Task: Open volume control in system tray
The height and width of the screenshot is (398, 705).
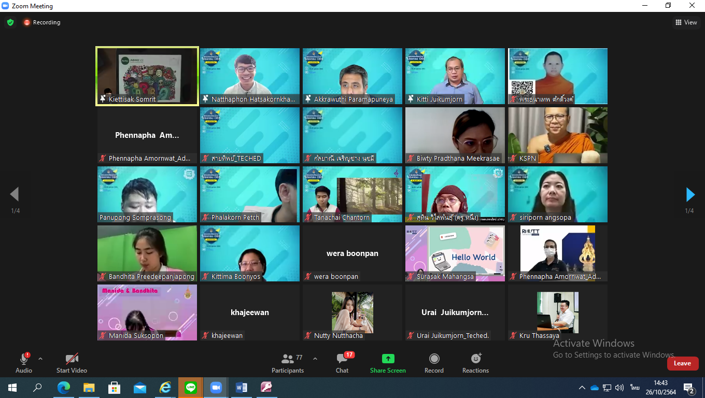Action: click(x=619, y=388)
